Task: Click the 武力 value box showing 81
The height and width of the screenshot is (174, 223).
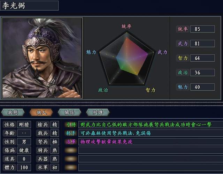Action: [202, 44]
